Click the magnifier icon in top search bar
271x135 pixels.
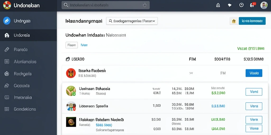tap(66, 5)
